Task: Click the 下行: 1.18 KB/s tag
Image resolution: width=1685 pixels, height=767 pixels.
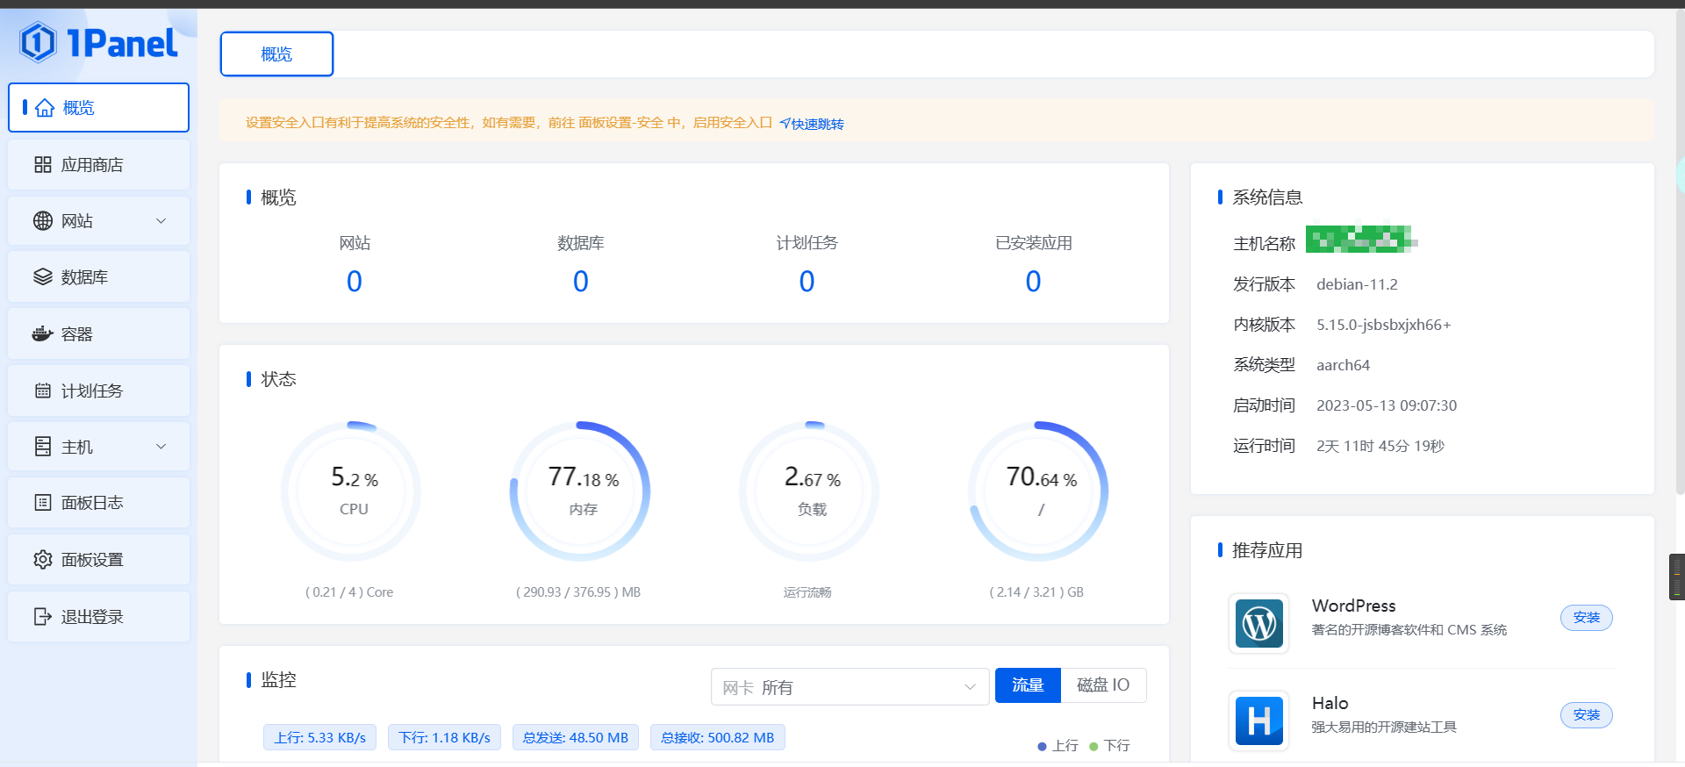Action: click(445, 738)
